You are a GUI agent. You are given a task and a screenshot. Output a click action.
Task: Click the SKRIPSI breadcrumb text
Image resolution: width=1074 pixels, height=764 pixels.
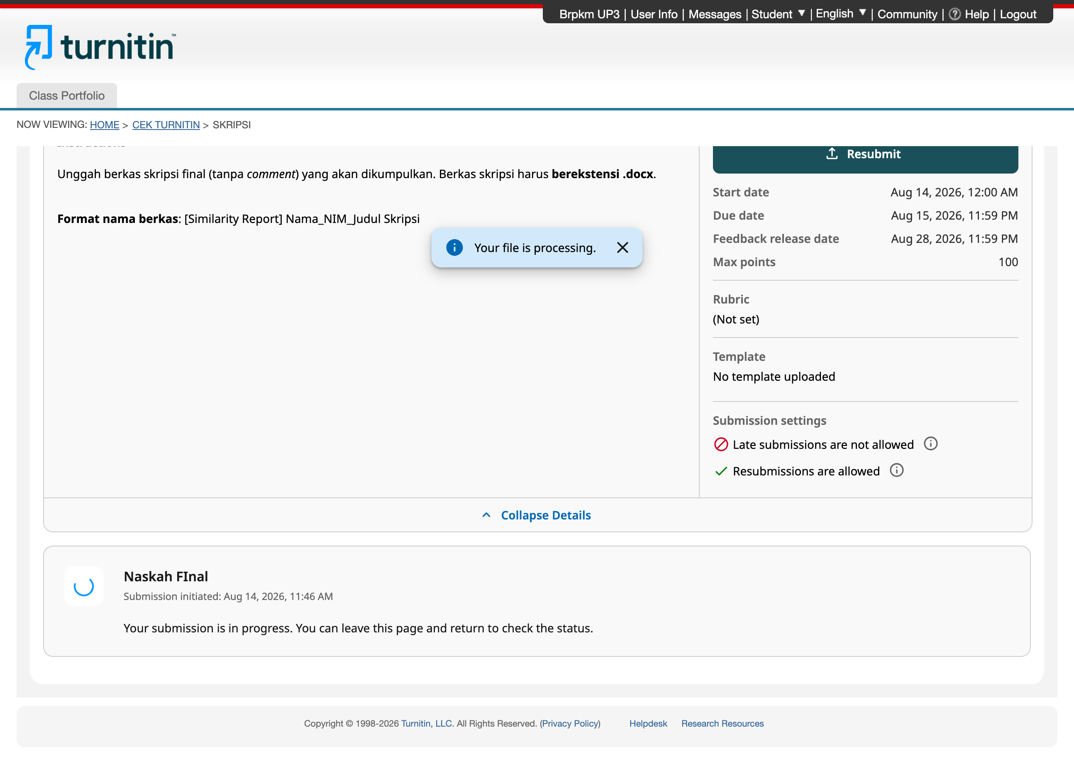pyautogui.click(x=231, y=125)
